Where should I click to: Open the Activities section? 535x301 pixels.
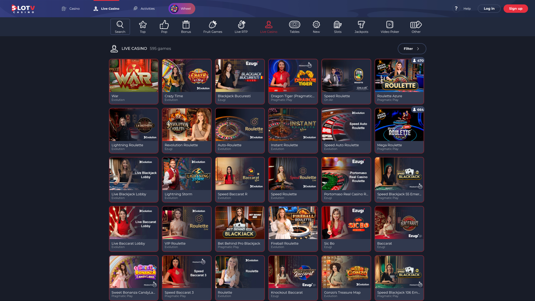click(144, 9)
